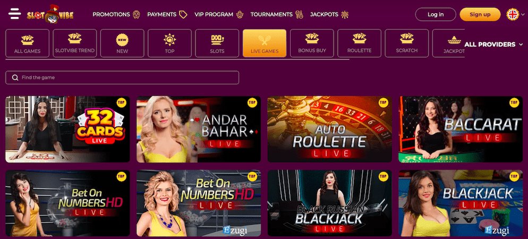This screenshot has height=239, width=528.
Task: Open the Auto Roulette Live game thumbnail
Action: pyautogui.click(x=330, y=129)
